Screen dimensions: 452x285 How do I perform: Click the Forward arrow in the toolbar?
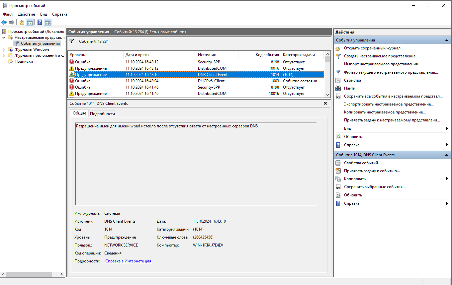point(12,22)
